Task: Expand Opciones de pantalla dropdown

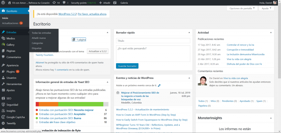Action: click(x=242, y=9)
